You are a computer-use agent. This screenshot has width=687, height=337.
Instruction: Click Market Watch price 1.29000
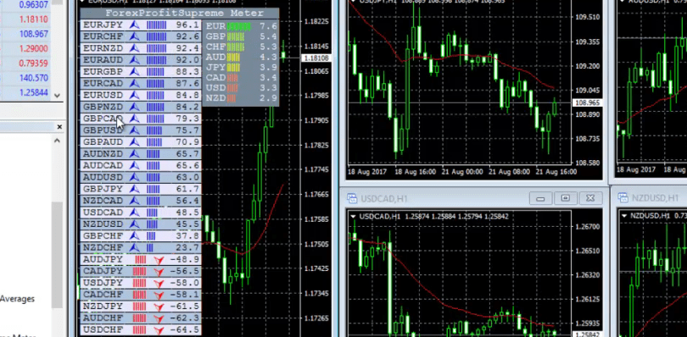pos(33,49)
